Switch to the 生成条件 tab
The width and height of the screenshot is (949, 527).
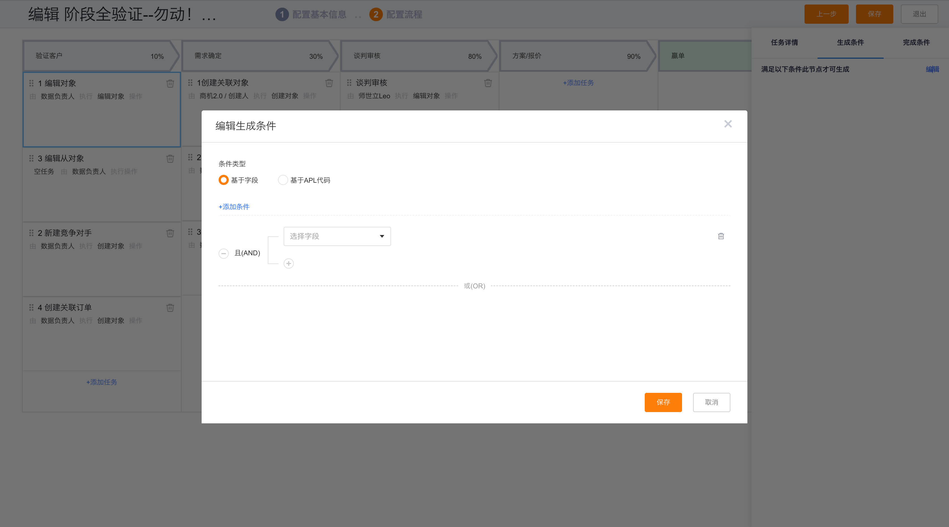pos(850,42)
